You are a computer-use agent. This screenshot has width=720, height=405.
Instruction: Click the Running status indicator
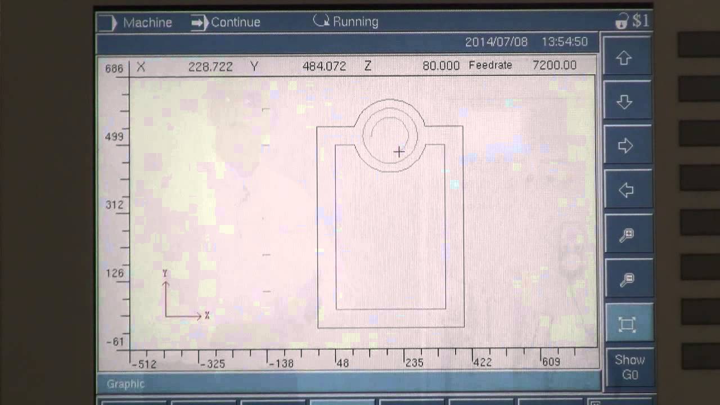click(346, 22)
